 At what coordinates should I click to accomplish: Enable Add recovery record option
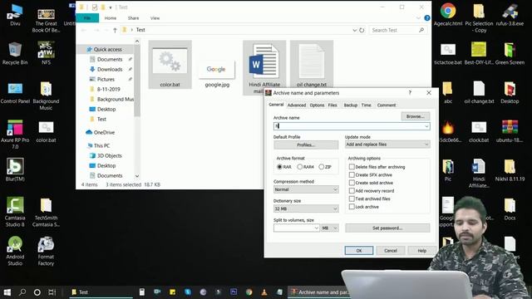372,191
